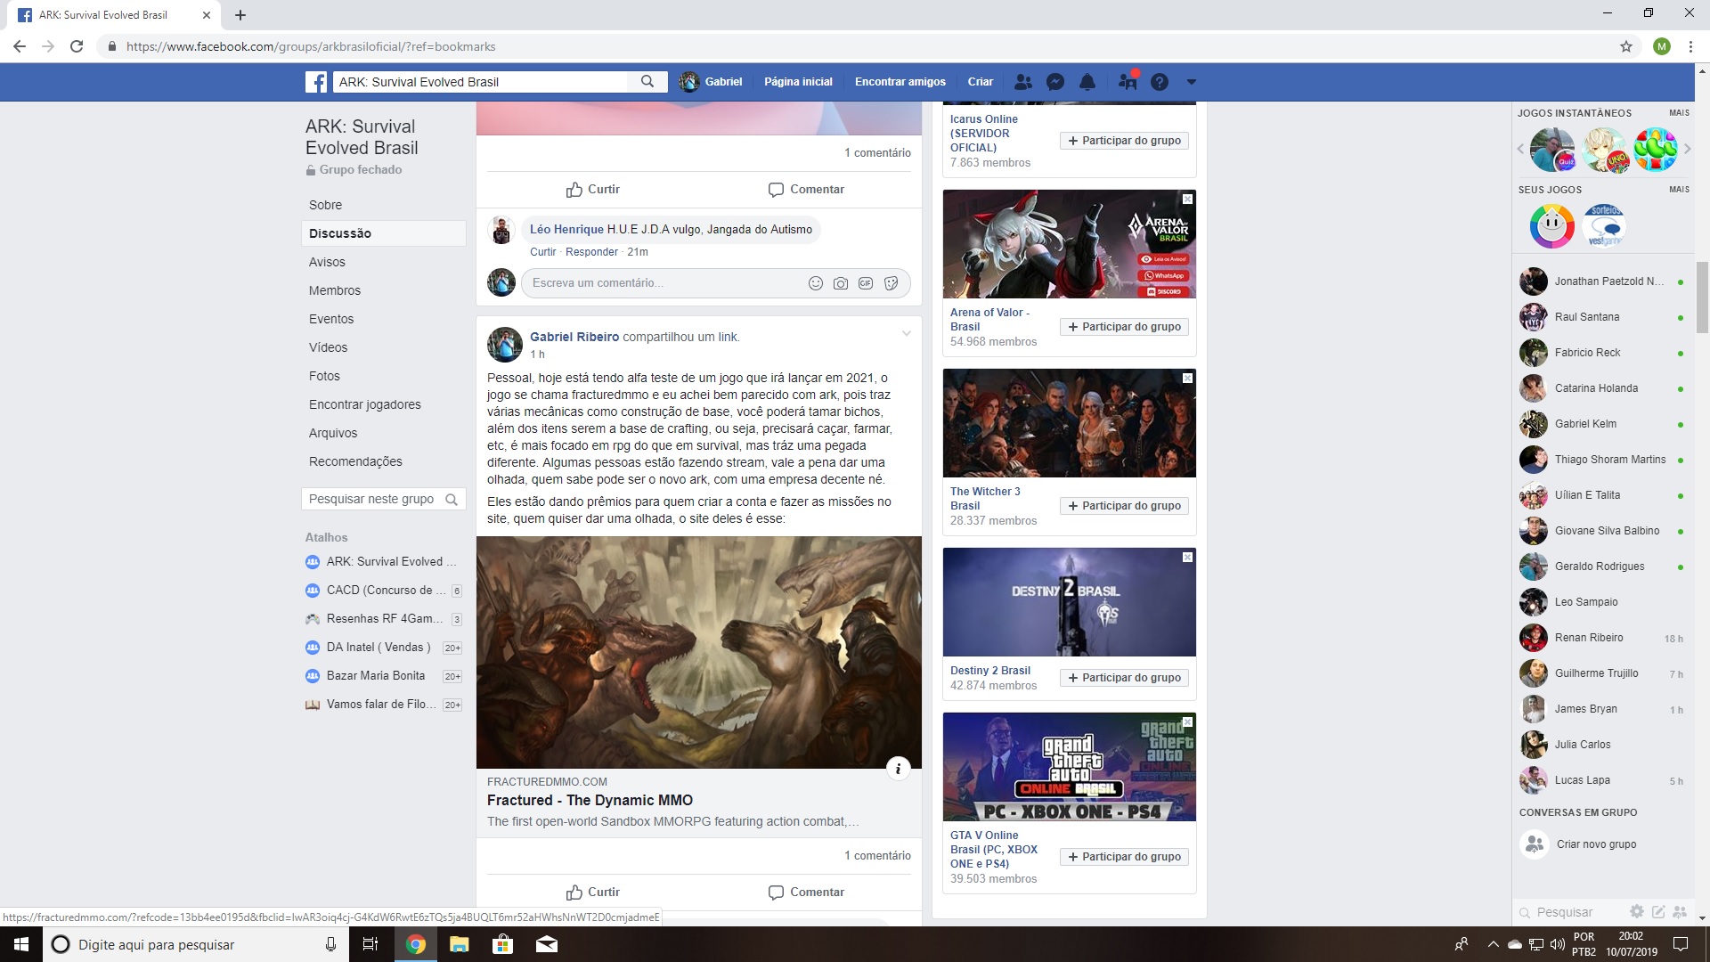Previous arrow in instant games carousel

click(1520, 149)
